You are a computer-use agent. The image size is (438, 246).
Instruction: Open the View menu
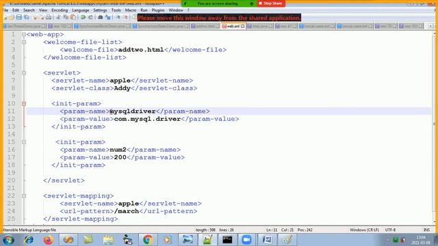click(43, 10)
